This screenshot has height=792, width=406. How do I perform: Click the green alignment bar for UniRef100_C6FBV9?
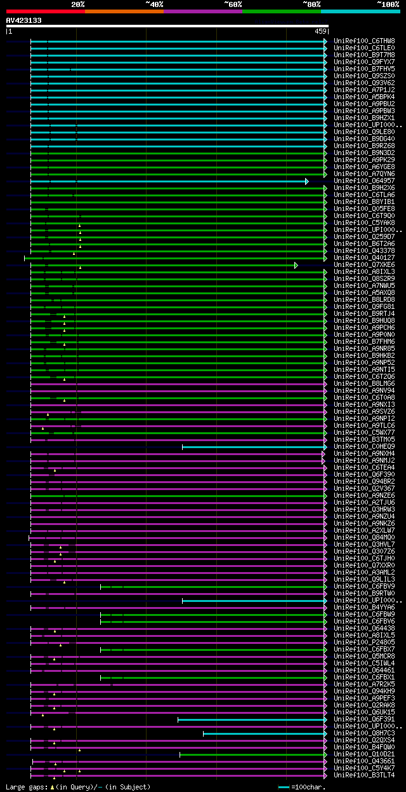214,587
